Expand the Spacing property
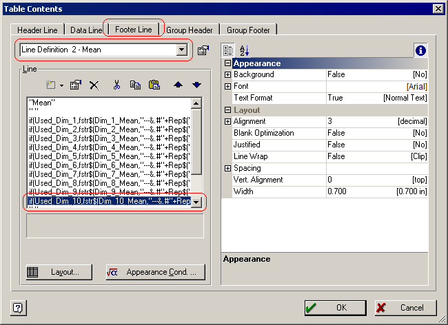The width and height of the screenshot is (448, 325). (227, 168)
